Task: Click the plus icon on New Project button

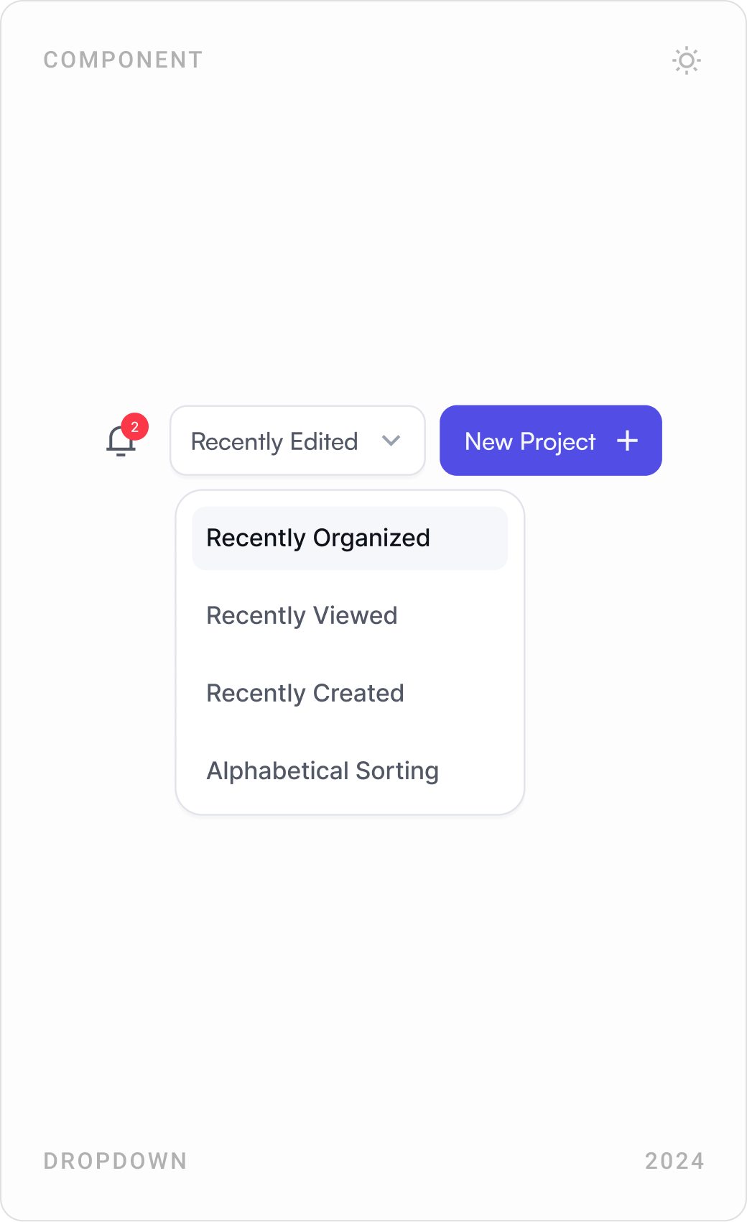Action: [626, 441]
